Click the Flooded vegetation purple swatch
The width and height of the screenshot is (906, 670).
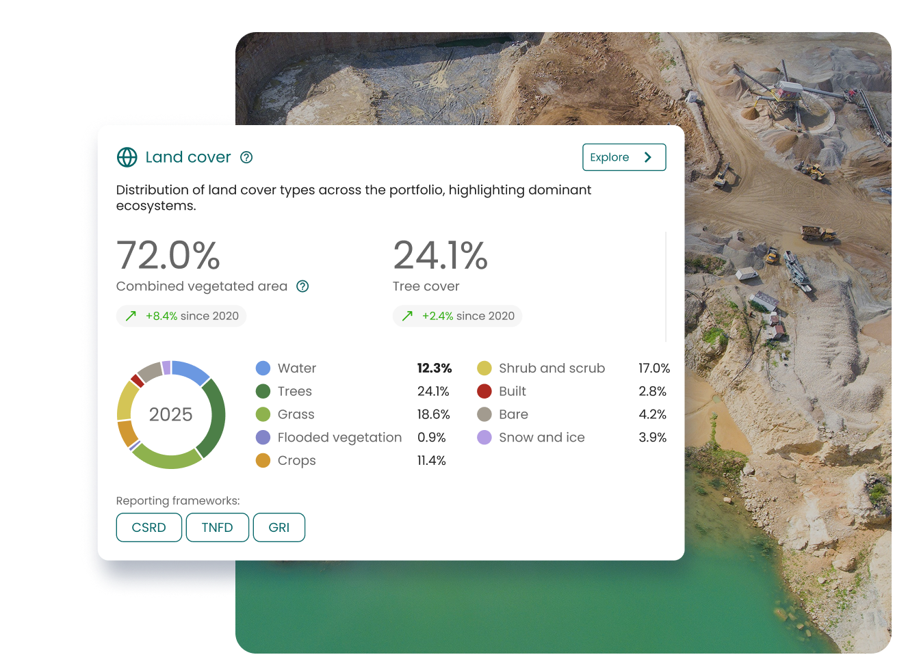click(263, 438)
